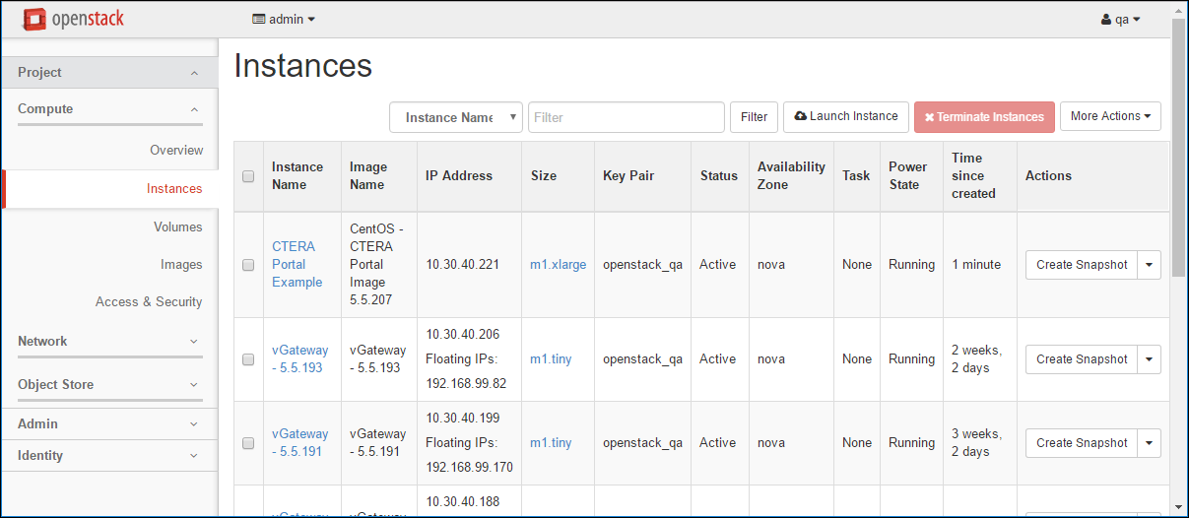The width and height of the screenshot is (1189, 518).
Task: Open the More Actions dropdown
Action: (x=1110, y=116)
